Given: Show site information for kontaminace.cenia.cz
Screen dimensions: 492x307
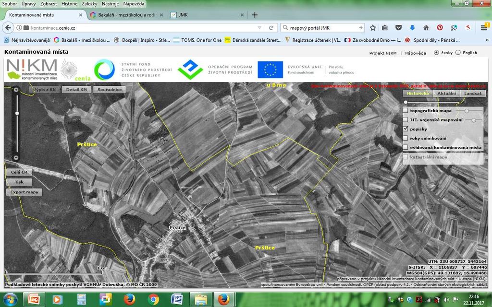Looking at the screenshot, I should tap(19, 28).
